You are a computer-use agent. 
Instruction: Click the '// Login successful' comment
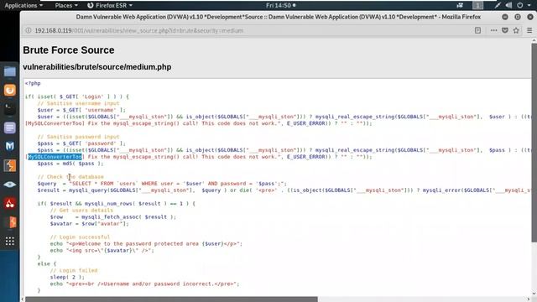point(80,237)
